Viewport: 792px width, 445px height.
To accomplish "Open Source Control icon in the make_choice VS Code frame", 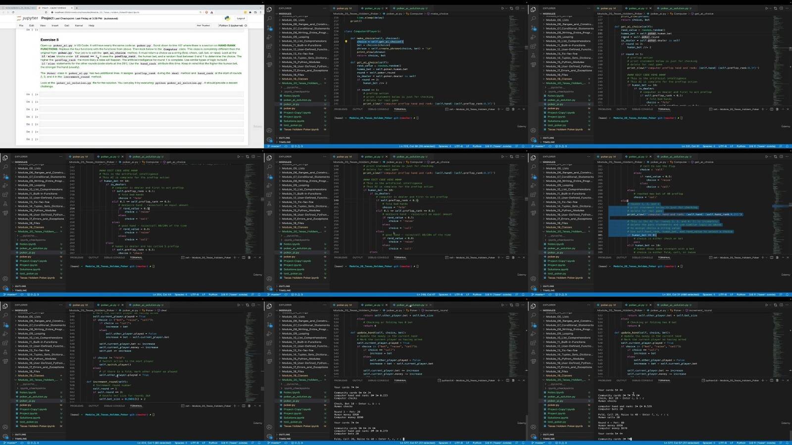I will coord(269,28).
